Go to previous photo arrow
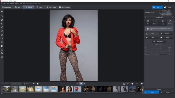The height and width of the screenshot is (98, 175). [x=78, y=84]
